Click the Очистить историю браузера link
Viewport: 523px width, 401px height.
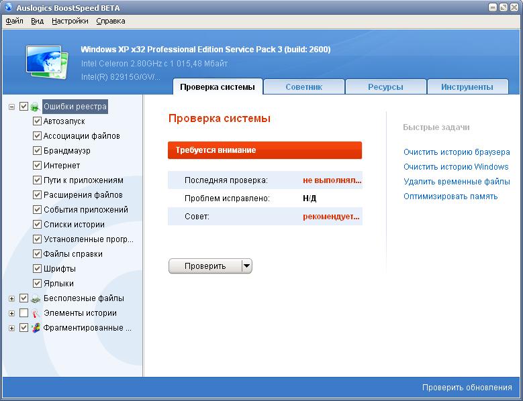(x=457, y=152)
